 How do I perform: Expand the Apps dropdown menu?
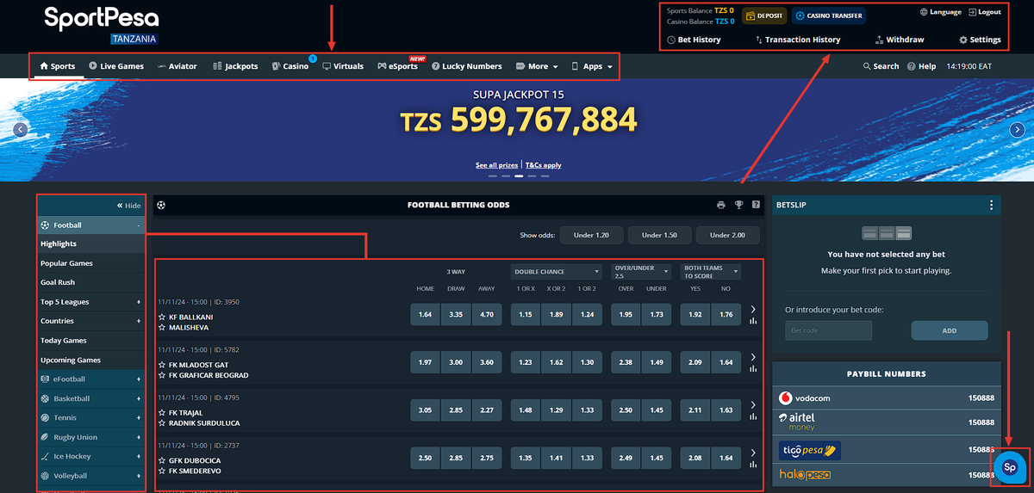click(592, 66)
